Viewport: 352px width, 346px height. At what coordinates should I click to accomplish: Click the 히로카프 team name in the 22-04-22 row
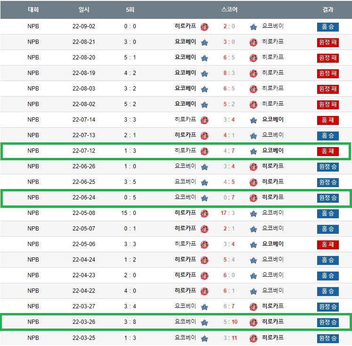click(185, 291)
